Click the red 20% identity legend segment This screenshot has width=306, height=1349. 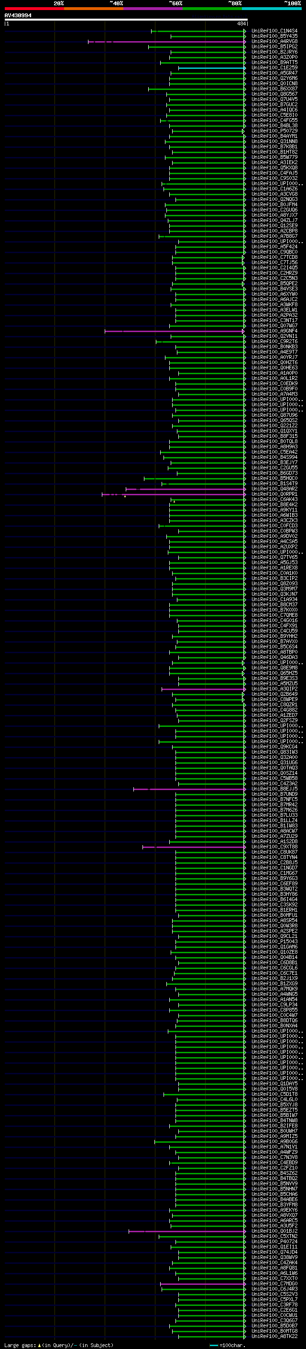pyautogui.click(x=34, y=9)
